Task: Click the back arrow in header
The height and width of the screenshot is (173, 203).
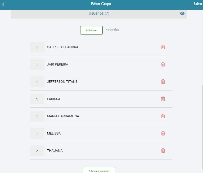Action: tap(4, 4)
